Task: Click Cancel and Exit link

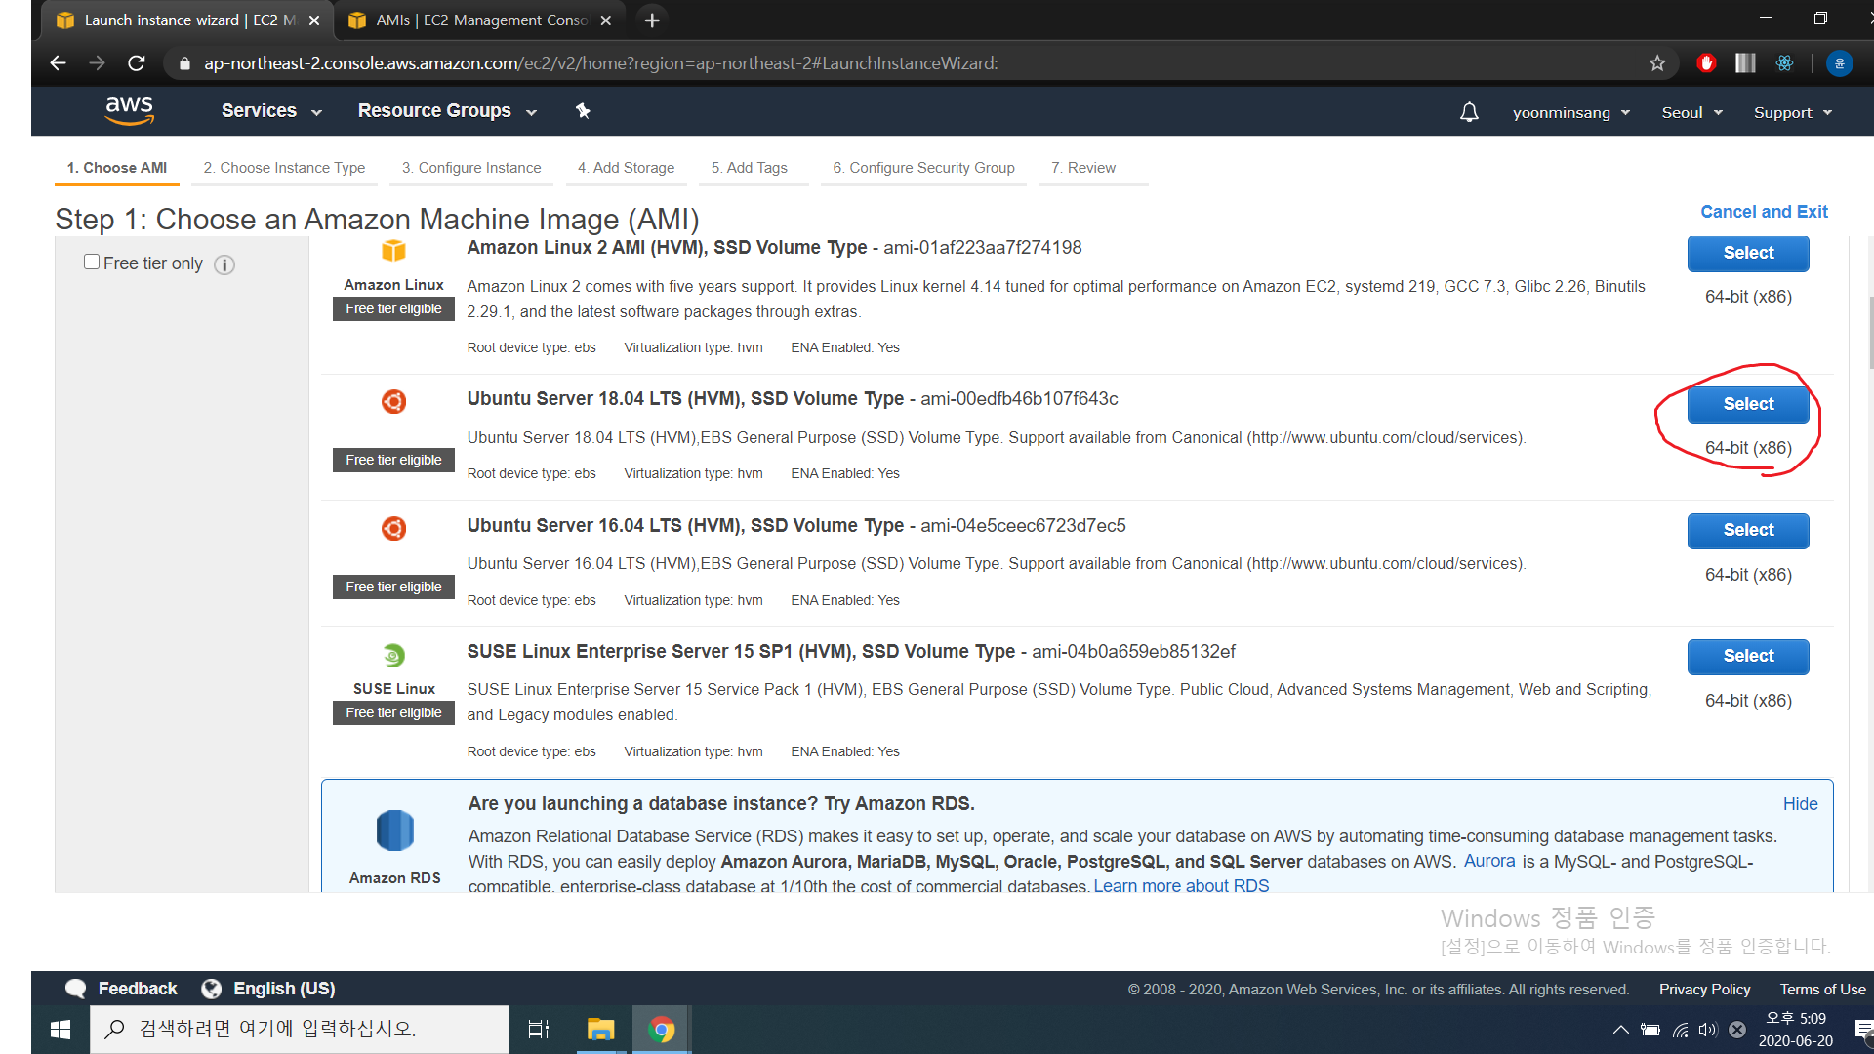Action: 1763,212
